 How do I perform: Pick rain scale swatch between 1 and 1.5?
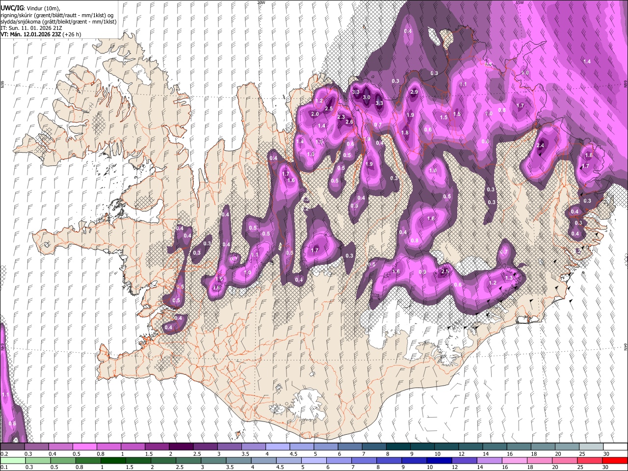tap(113, 461)
